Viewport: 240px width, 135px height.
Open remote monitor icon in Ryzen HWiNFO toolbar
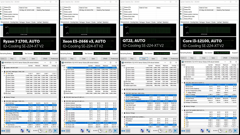tap(22, 131)
